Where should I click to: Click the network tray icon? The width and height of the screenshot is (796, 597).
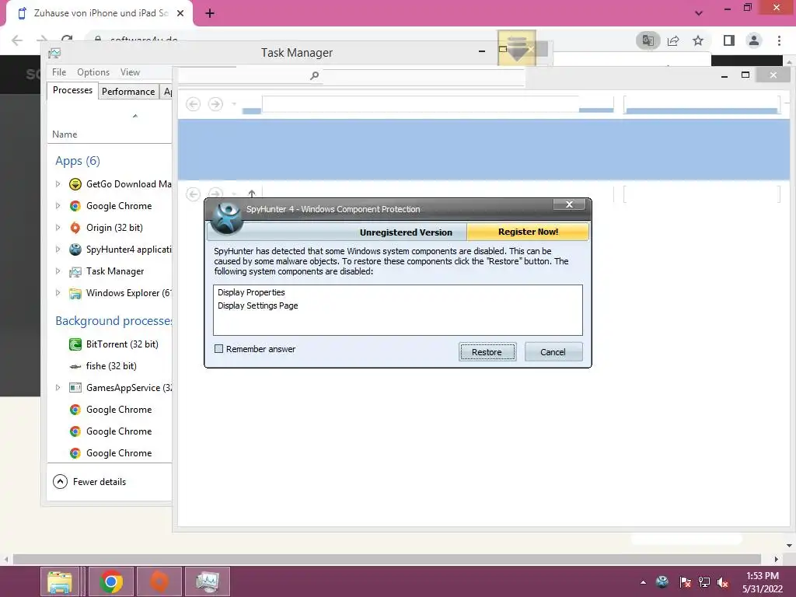point(704,582)
